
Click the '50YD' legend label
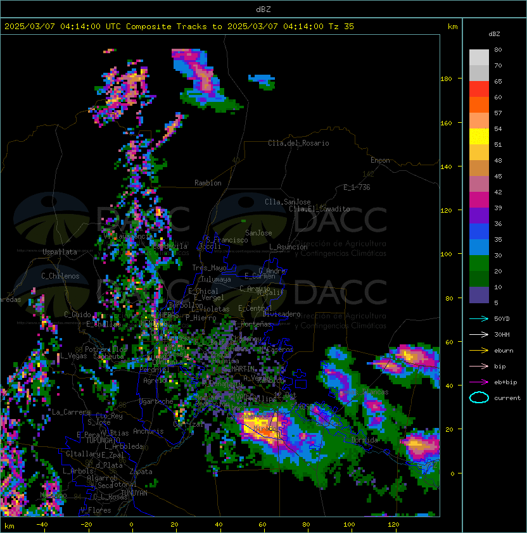502,319
